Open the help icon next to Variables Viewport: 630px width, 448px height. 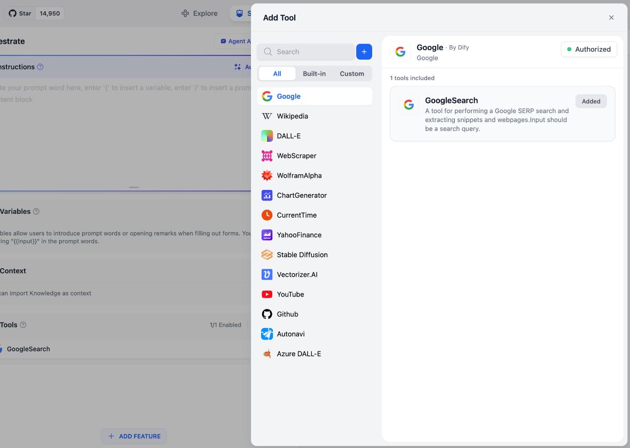[36, 212]
